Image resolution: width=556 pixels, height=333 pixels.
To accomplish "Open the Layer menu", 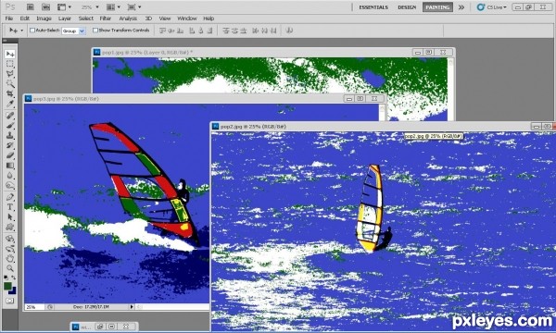I will coord(65,18).
